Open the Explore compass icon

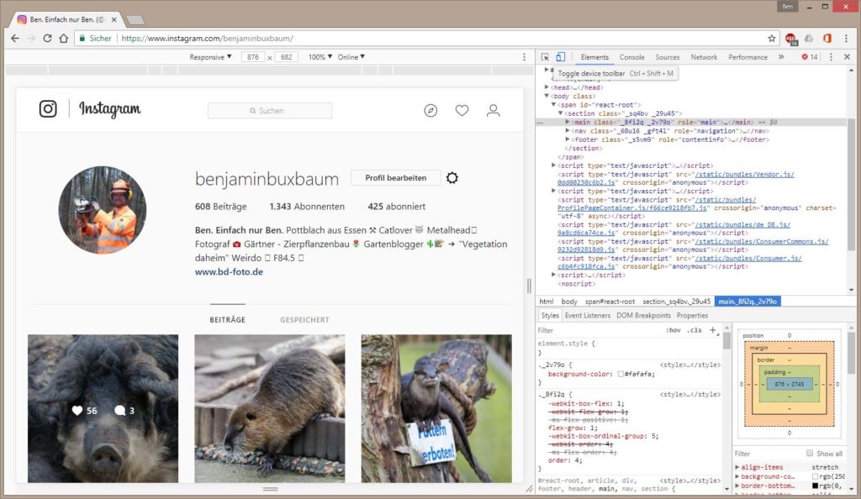click(x=430, y=111)
